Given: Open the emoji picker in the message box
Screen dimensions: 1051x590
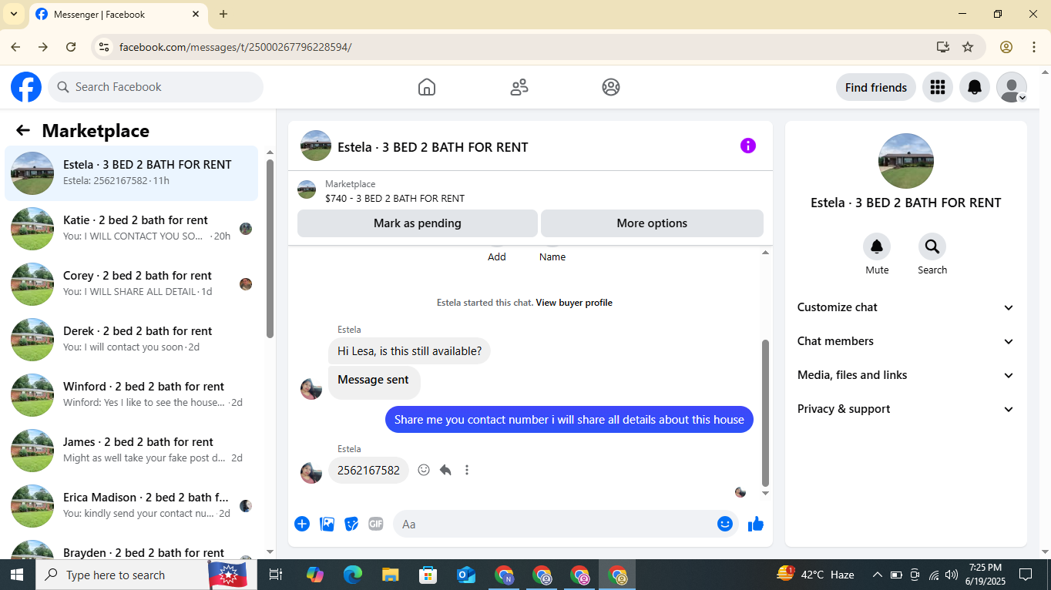Looking at the screenshot, I should (x=725, y=524).
